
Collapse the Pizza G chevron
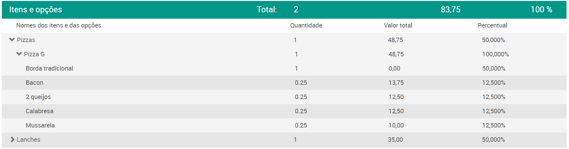[19, 54]
